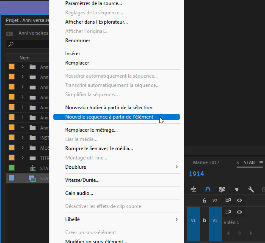Hide track V2 output with eye icon
Image resolution: width=265 pixels, height=243 pixels.
[x=239, y=200]
